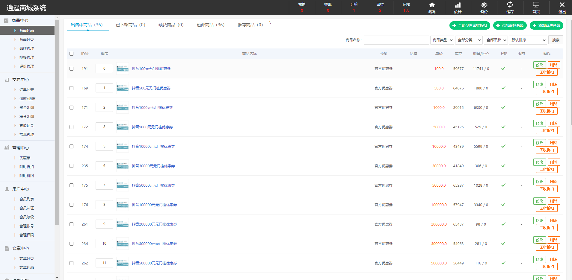The width and height of the screenshot is (572, 280).
Task: Click the 订单 counter in top bar
Action: (354, 7)
